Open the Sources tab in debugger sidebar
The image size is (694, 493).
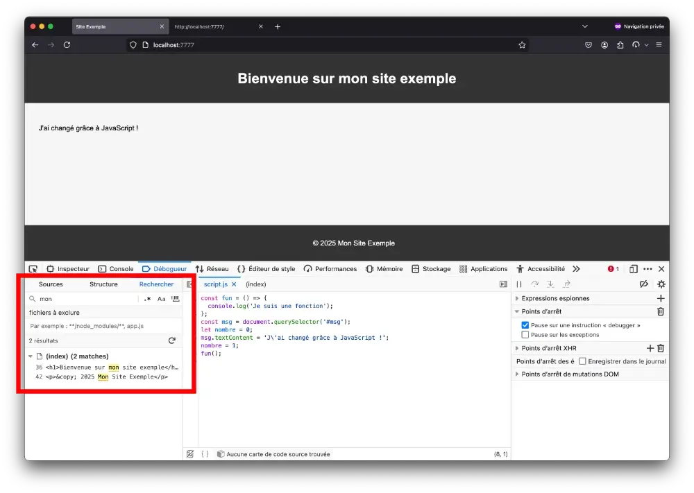click(x=51, y=284)
